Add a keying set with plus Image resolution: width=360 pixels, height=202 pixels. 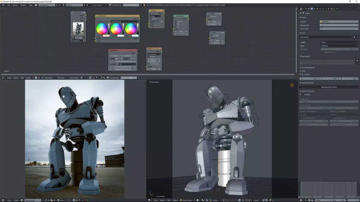[x=357, y=61]
